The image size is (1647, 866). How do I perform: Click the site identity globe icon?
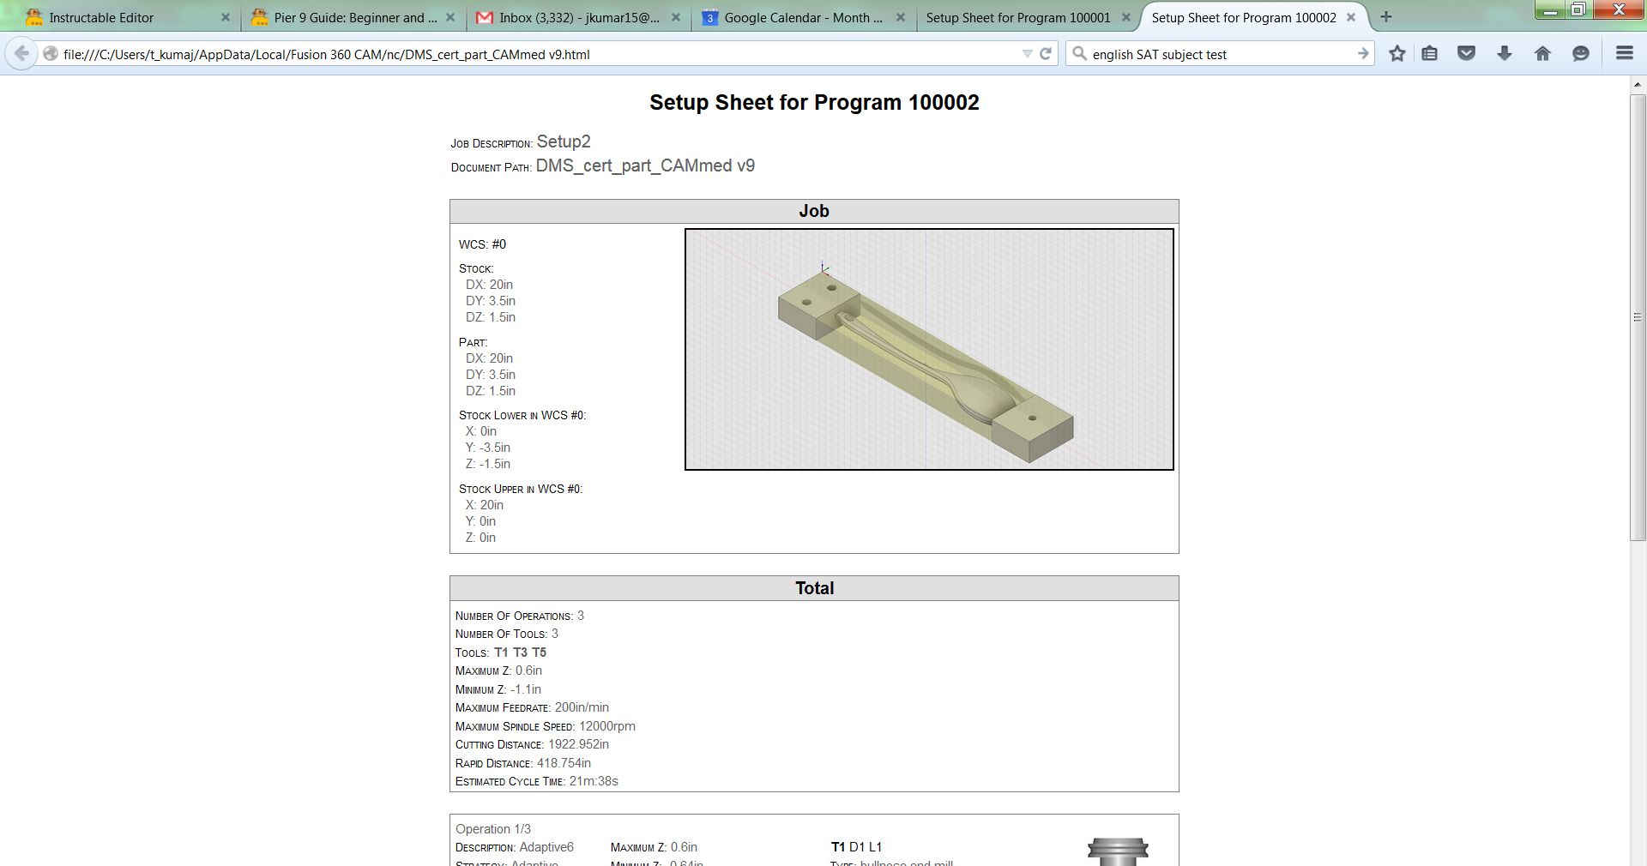51,53
